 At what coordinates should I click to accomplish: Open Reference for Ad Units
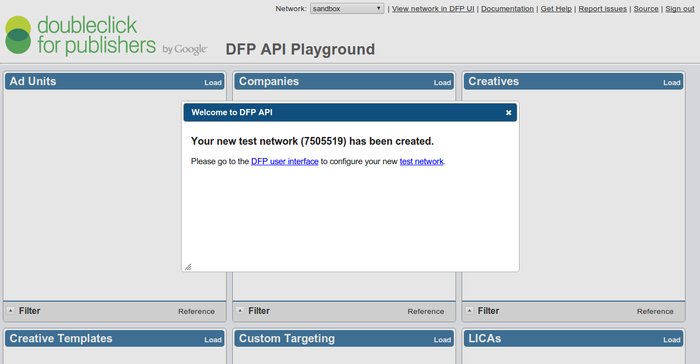coord(196,311)
